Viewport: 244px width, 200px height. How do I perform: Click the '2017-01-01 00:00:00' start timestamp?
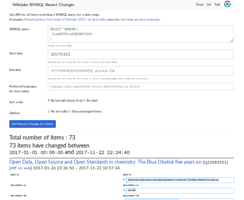[x=36, y=152]
